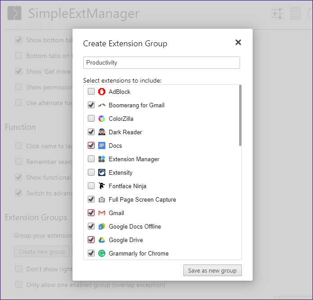This screenshot has height=300, width=313.
Task: Click the group name field containing Productivity
Action: [162, 63]
